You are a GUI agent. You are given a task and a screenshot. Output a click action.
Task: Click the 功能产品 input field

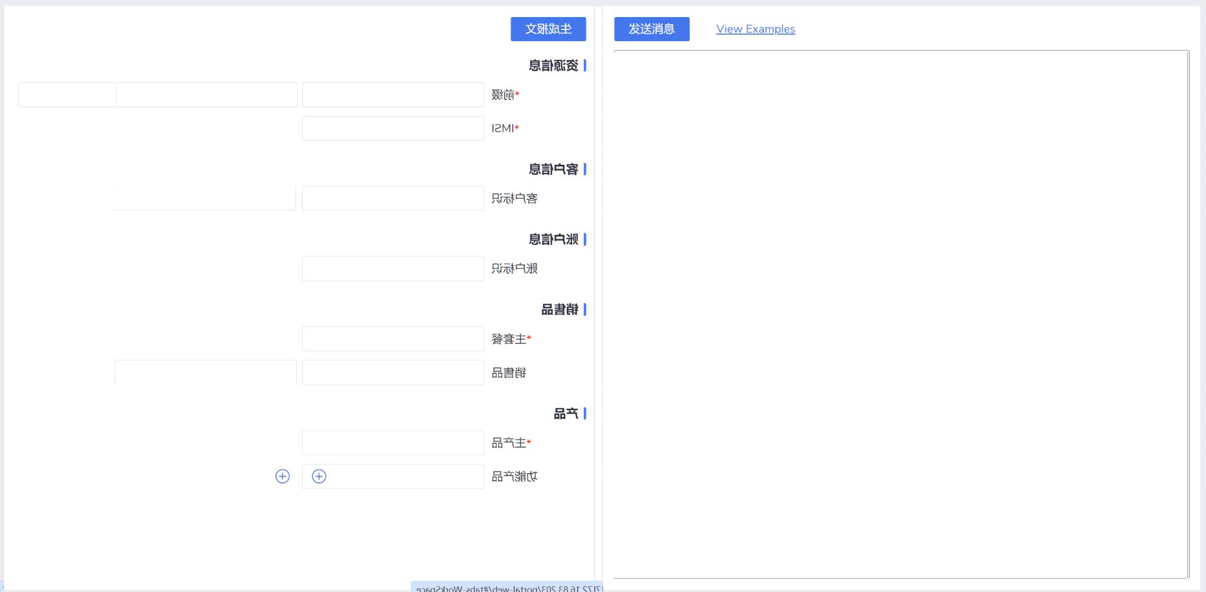tap(393, 476)
